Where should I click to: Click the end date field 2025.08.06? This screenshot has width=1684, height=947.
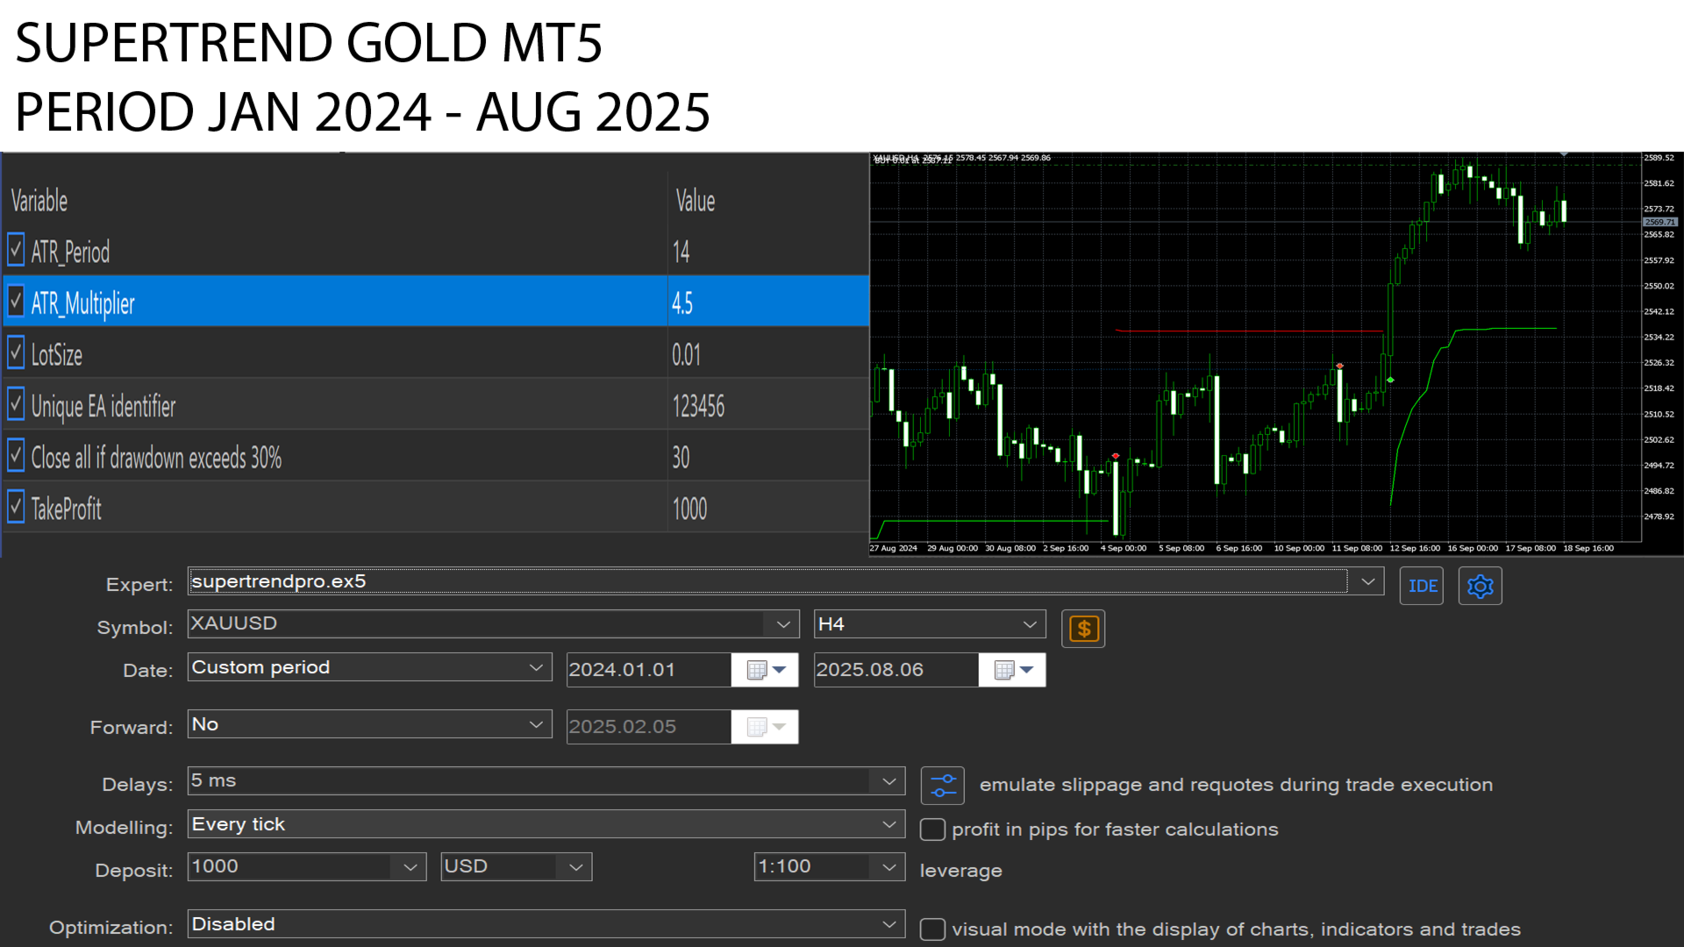click(x=896, y=670)
